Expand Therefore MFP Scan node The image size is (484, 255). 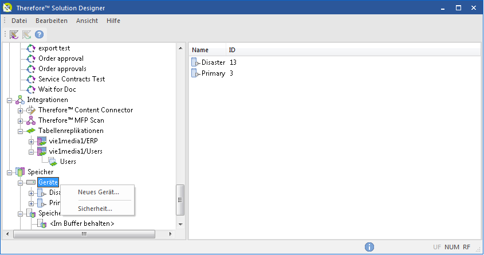click(21, 121)
